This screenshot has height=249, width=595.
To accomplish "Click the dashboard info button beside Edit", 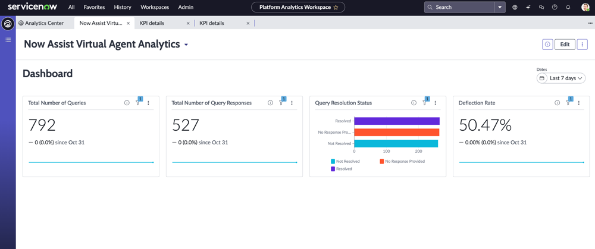I will pyautogui.click(x=547, y=45).
